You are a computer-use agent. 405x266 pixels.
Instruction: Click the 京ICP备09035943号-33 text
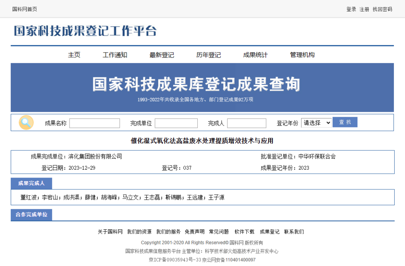click(175, 260)
